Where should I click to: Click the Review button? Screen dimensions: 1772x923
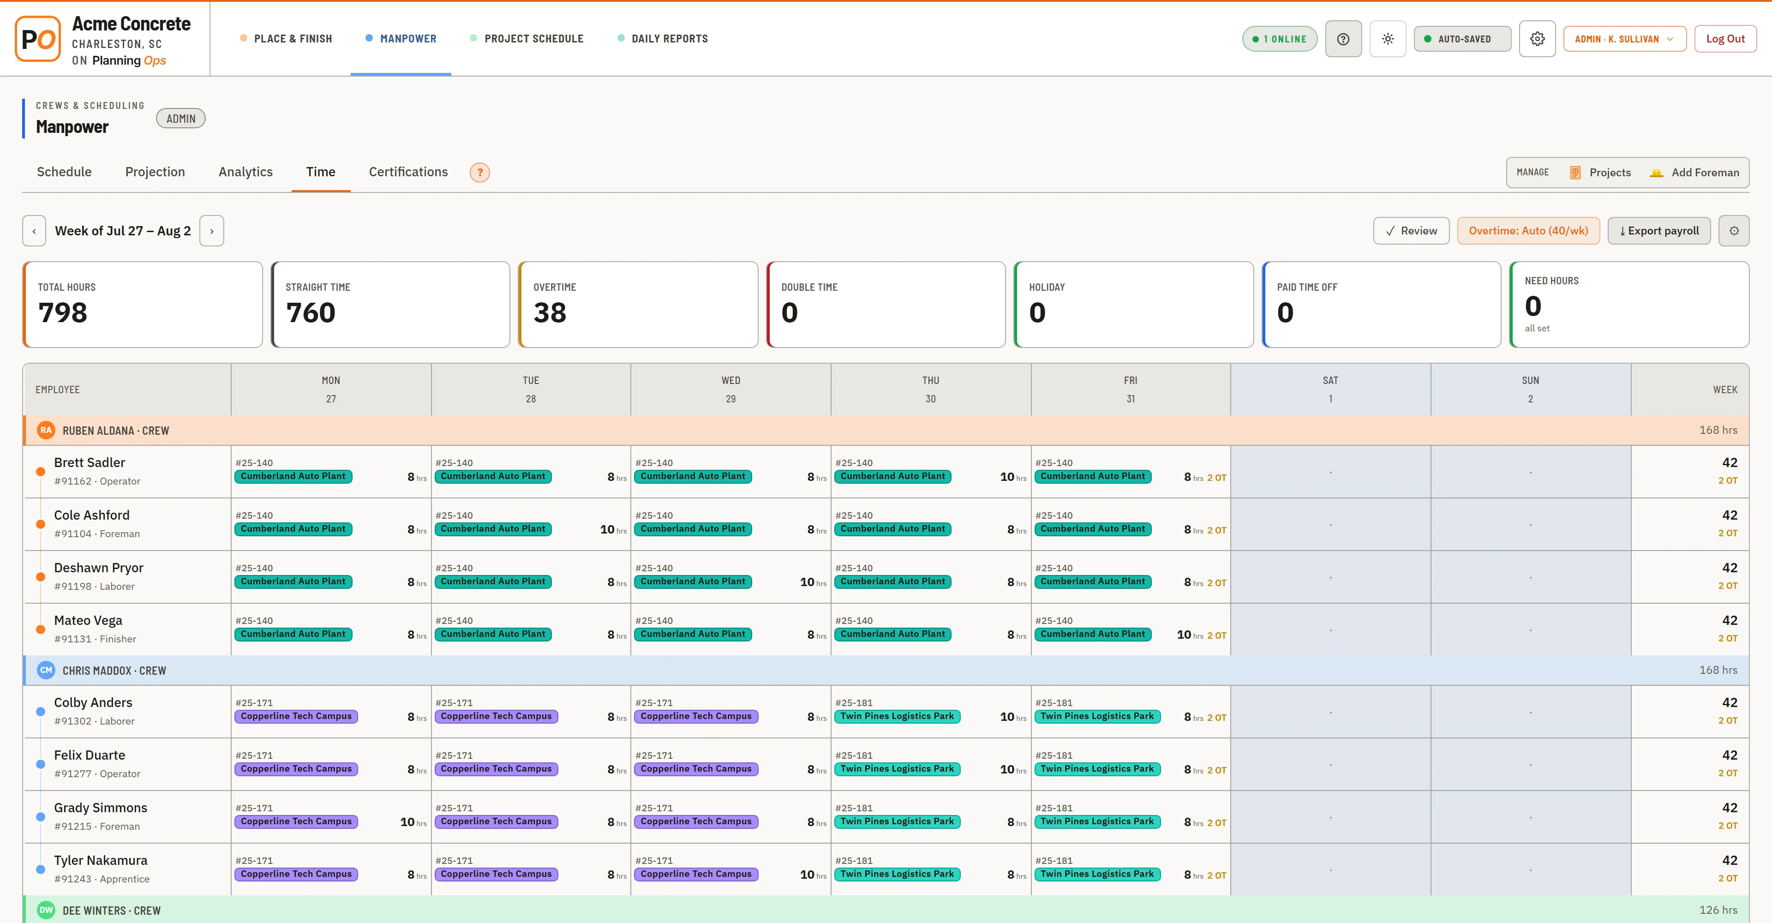[1411, 231]
